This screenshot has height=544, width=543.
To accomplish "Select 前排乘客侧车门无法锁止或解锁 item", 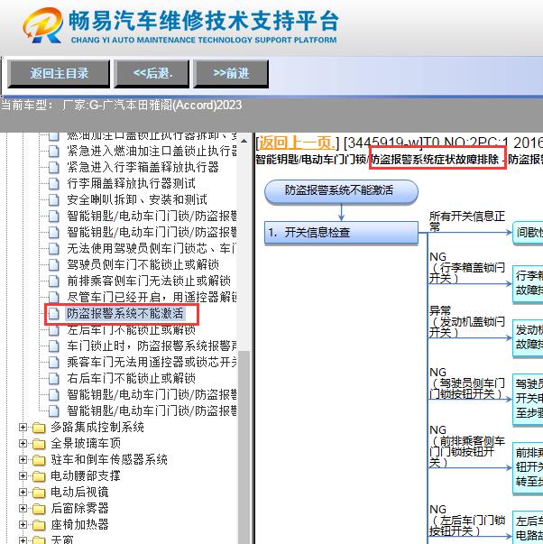I will [x=149, y=281].
